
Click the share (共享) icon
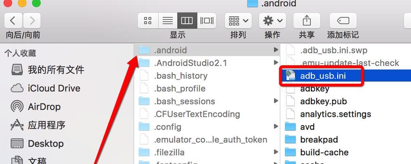pos(307,20)
